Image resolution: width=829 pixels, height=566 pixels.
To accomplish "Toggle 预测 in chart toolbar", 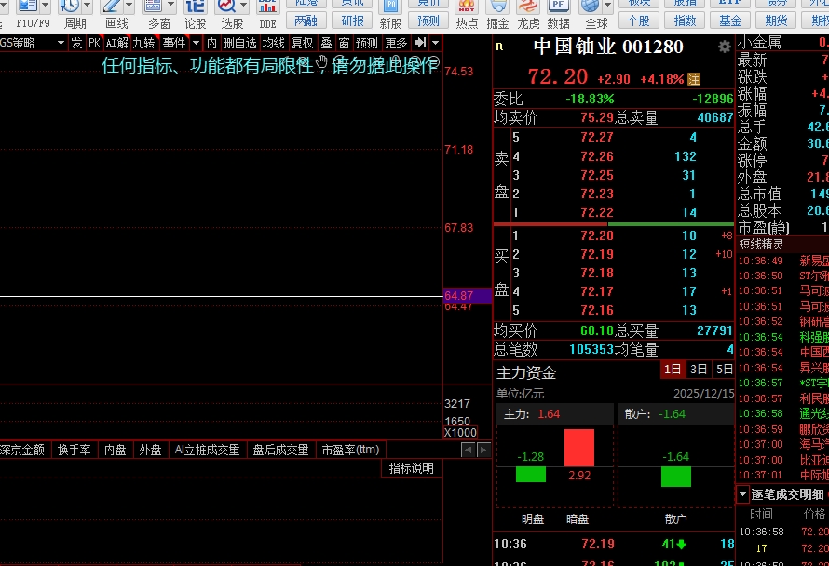I will (366, 43).
